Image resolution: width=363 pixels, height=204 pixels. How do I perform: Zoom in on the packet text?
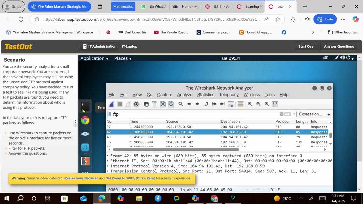click(250, 104)
